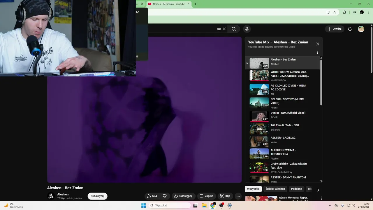Click the YouTube search magnifier button
This screenshot has height=210, width=373.
coord(234,29)
